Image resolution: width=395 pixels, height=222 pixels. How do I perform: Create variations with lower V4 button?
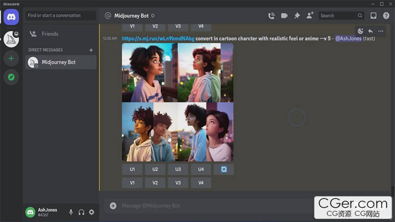coord(201,183)
